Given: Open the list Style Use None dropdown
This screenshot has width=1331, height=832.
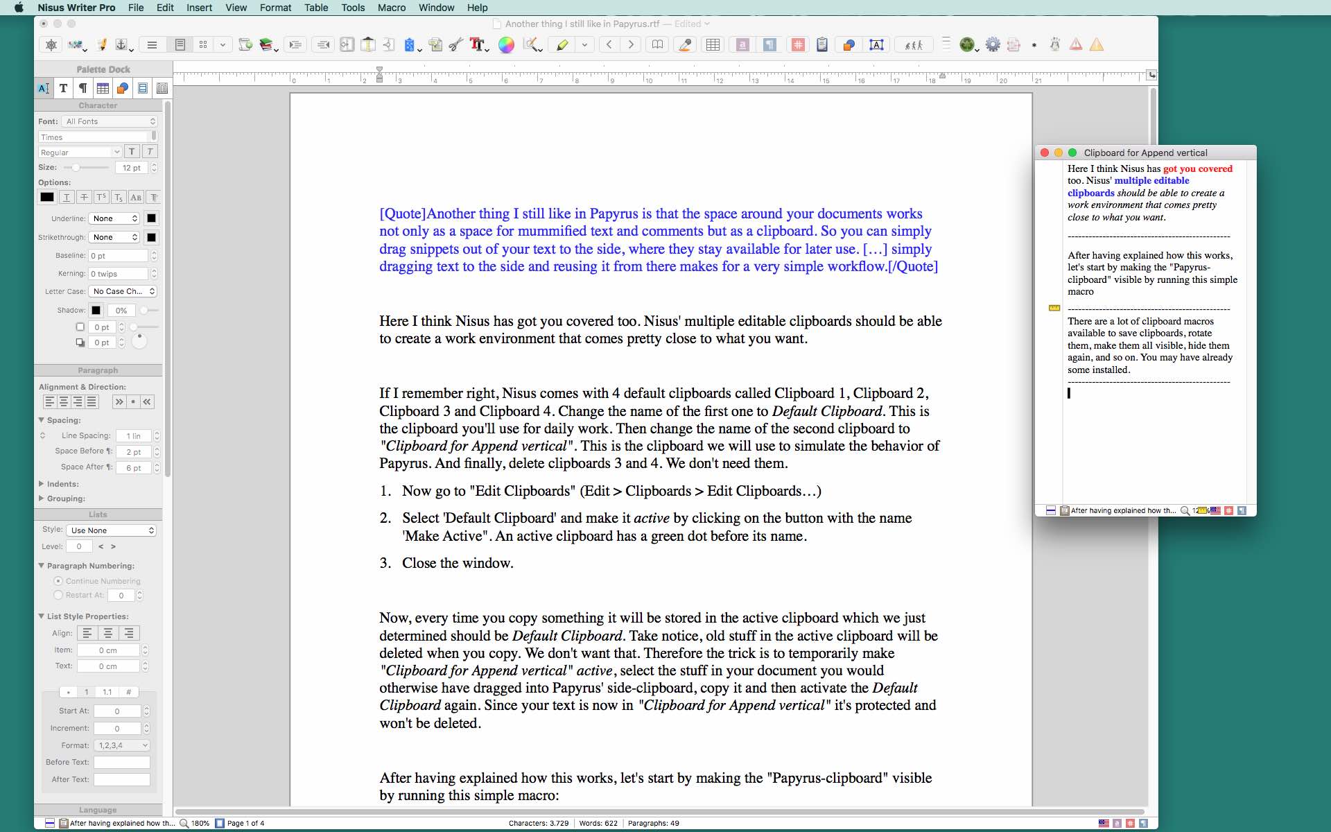Looking at the screenshot, I should [112, 530].
